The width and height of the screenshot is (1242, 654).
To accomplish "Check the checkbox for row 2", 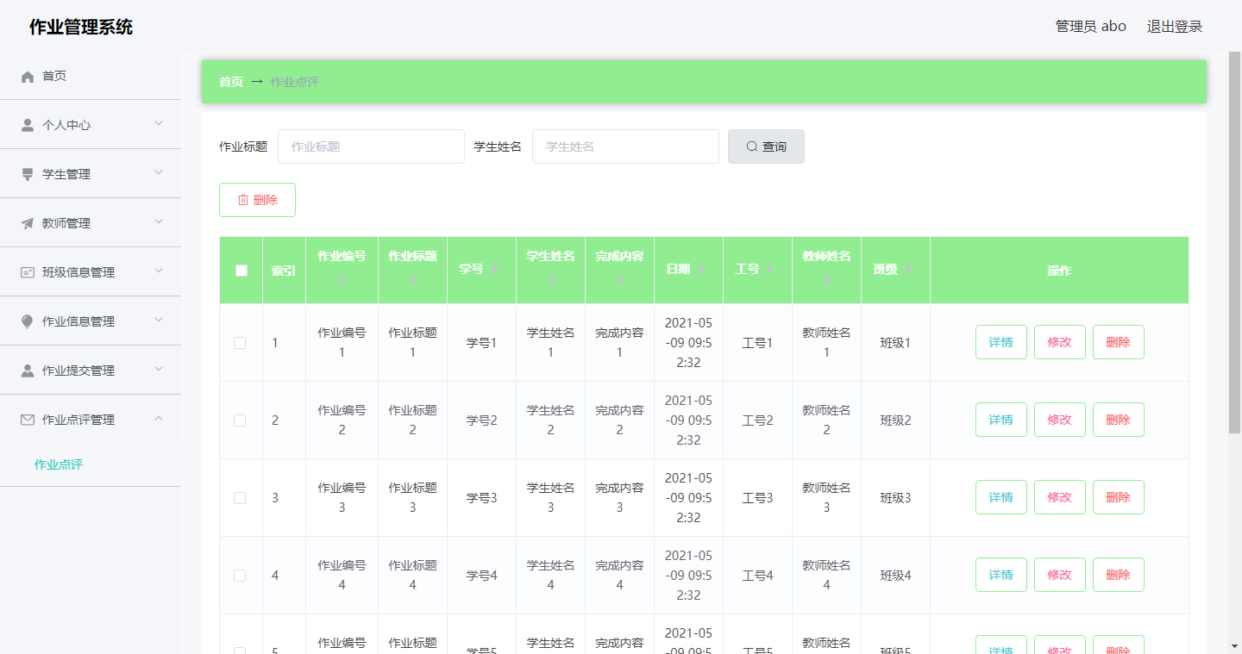I will (x=240, y=420).
